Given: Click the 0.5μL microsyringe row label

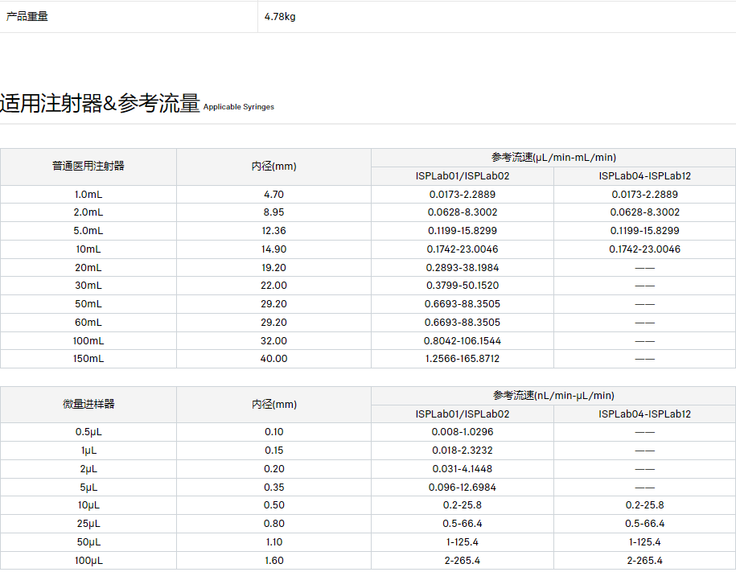Looking at the screenshot, I should [88, 432].
